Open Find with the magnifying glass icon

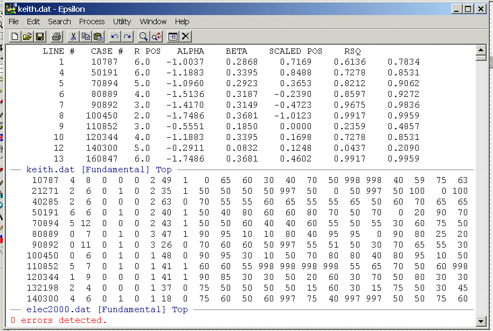coord(143,37)
